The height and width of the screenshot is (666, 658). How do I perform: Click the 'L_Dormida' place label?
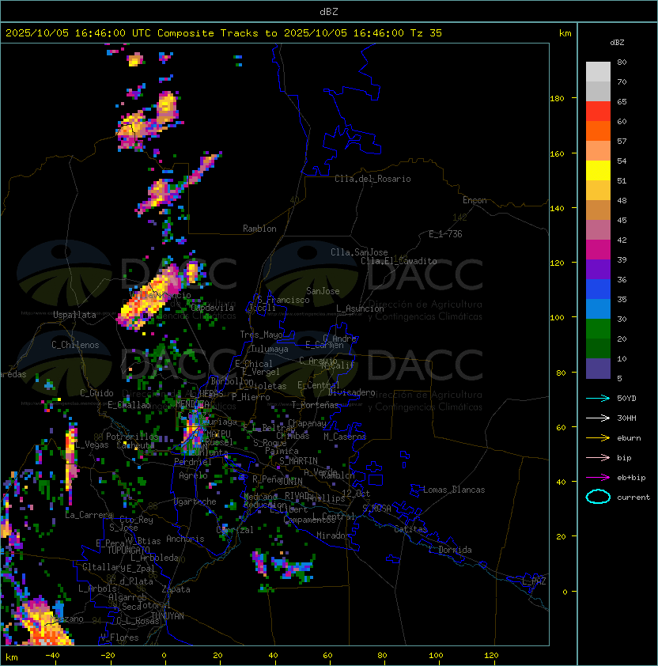450,550
